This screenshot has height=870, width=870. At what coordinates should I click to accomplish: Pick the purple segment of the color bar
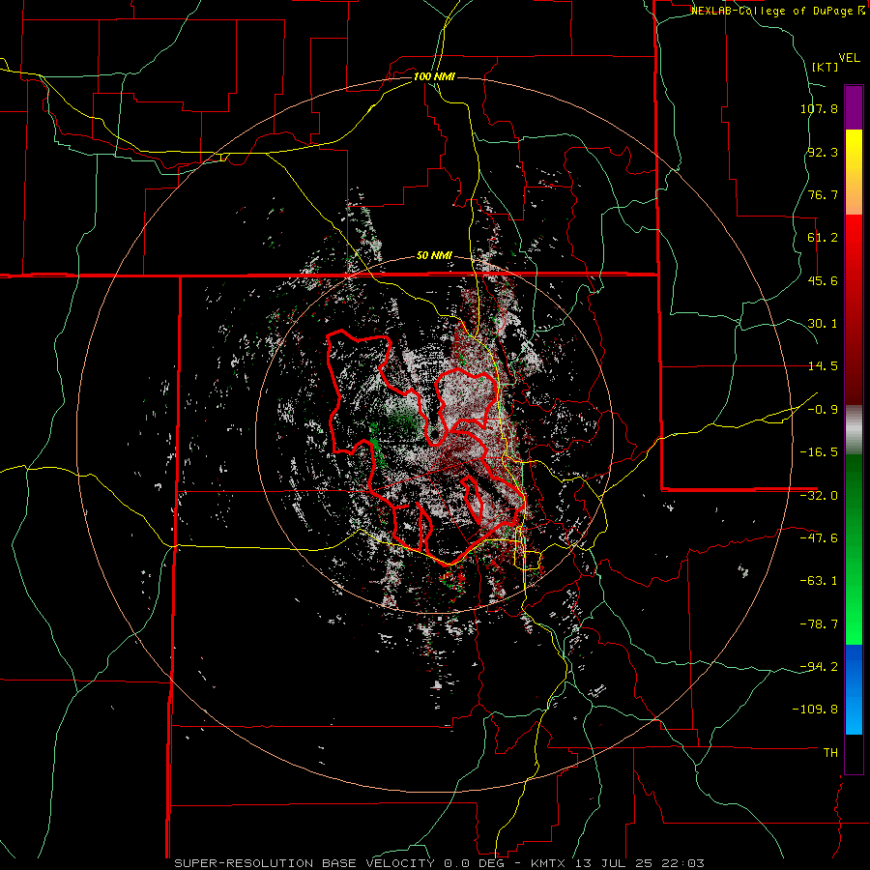pyautogui.click(x=854, y=107)
